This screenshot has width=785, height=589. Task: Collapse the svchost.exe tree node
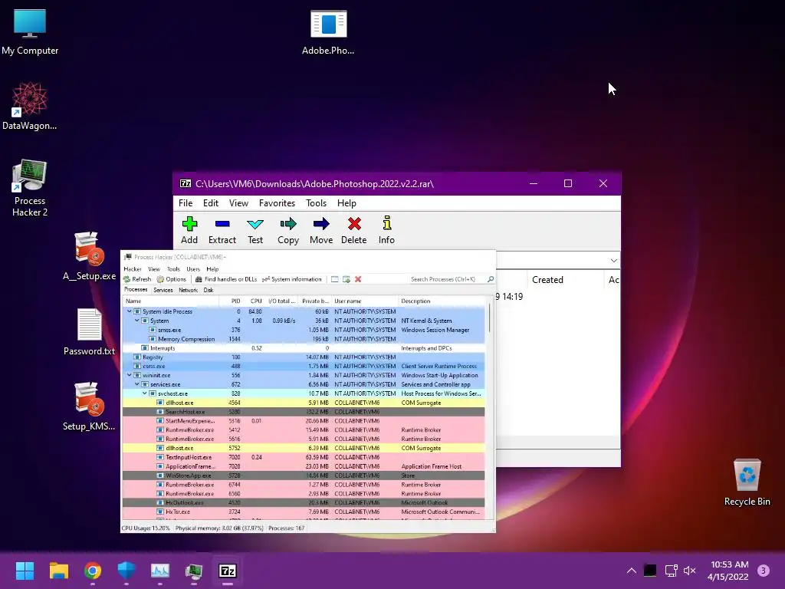(x=145, y=393)
